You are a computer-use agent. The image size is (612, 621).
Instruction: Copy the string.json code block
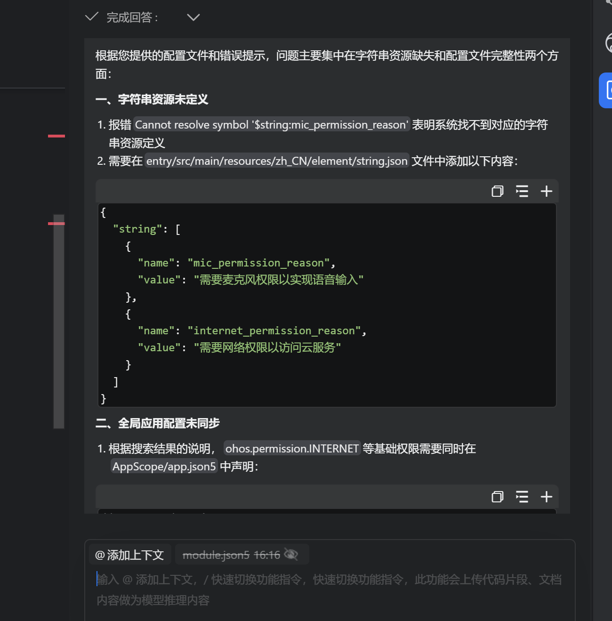497,191
